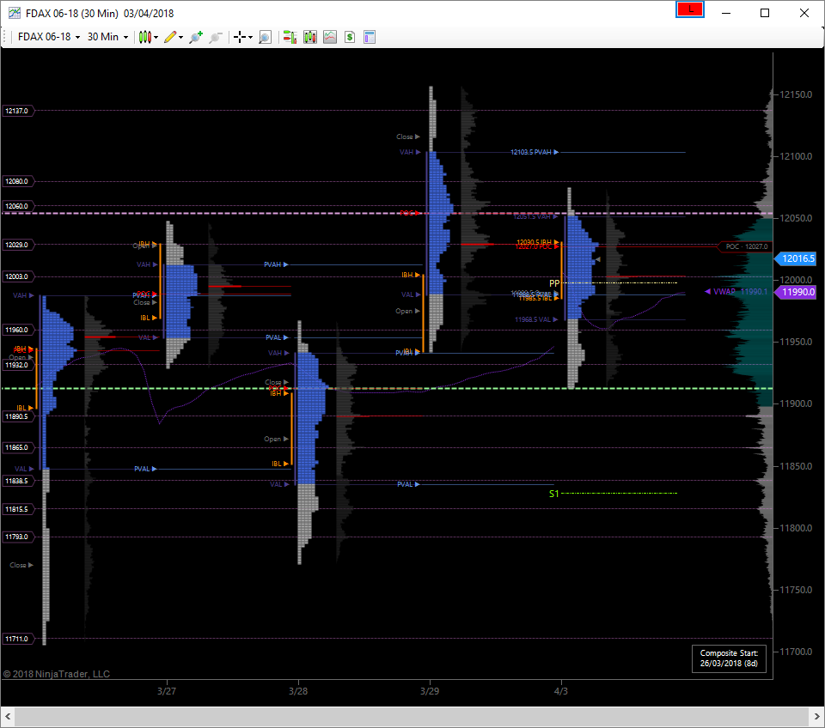This screenshot has height=728, width=825.
Task: Click the yellow PP pivot label
Action: point(554,283)
